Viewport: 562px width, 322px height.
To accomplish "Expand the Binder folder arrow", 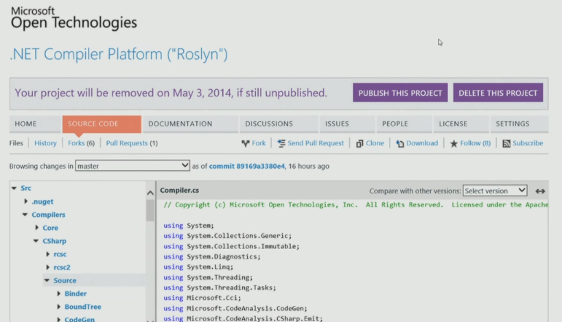I will click(x=59, y=294).
